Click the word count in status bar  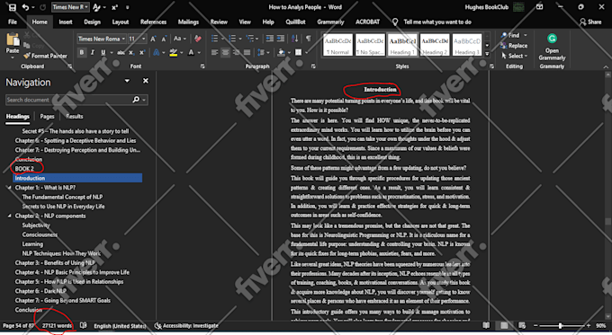tap(57, 326)
